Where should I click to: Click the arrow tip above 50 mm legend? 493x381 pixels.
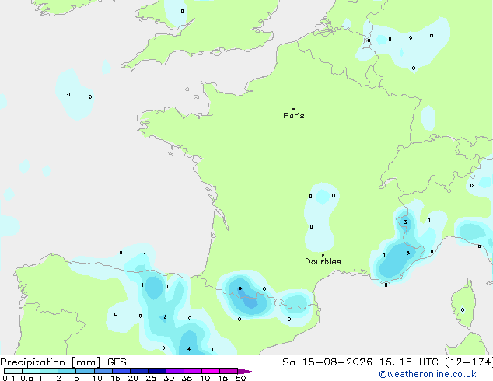click(x=247, y=371)
